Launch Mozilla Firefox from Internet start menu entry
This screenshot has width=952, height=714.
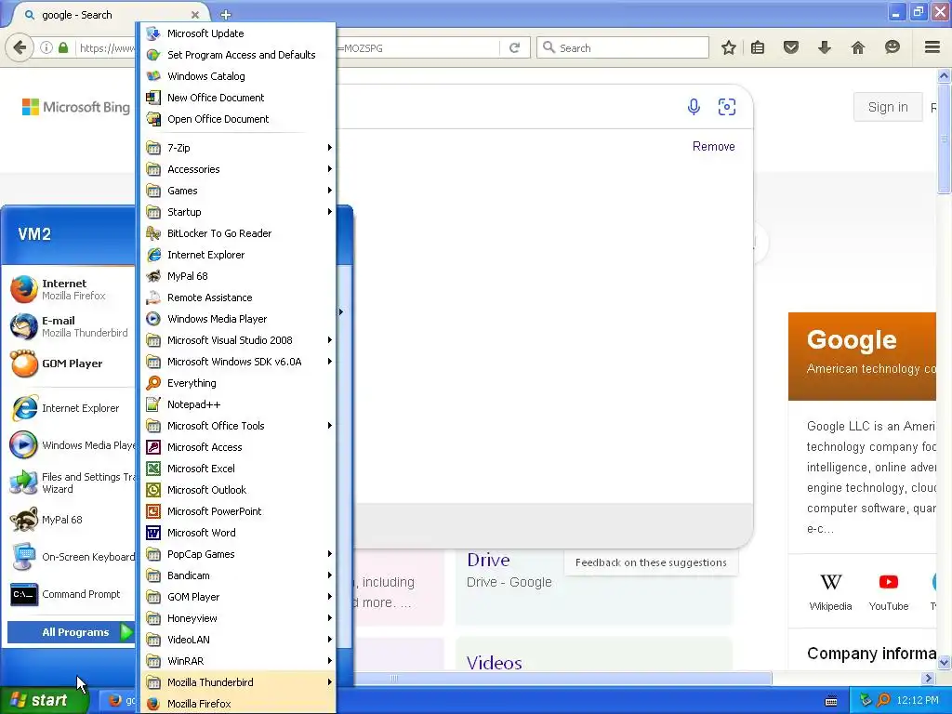click(x=68, y=289)
